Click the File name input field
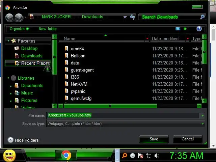The image size is (216, 162). (123, 115)
